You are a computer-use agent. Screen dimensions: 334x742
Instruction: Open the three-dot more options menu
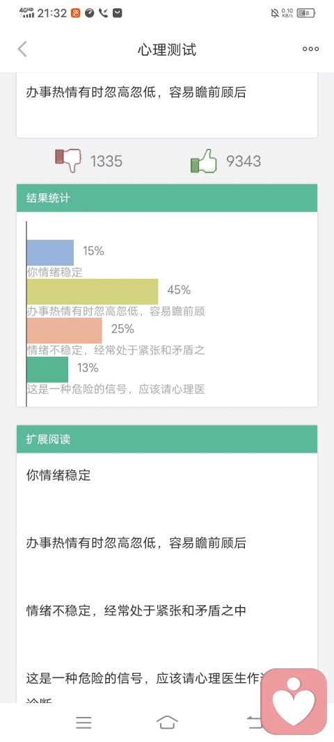(310, 49)
